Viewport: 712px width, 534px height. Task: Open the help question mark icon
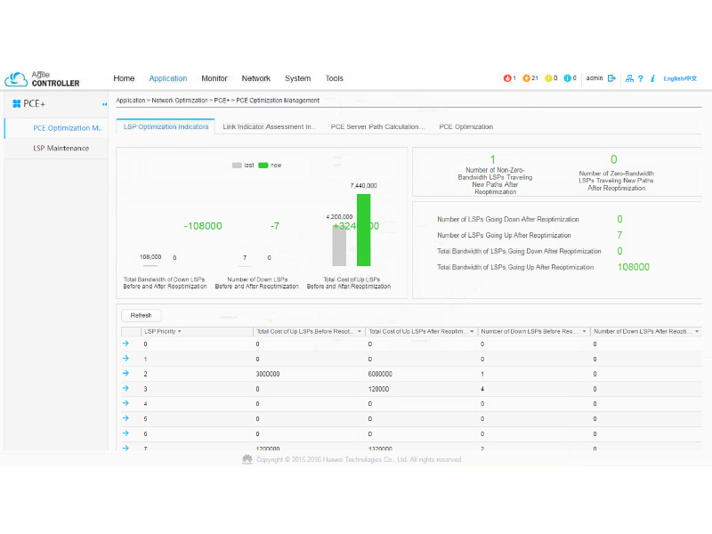pyautogui.click(x=640, y=78)
